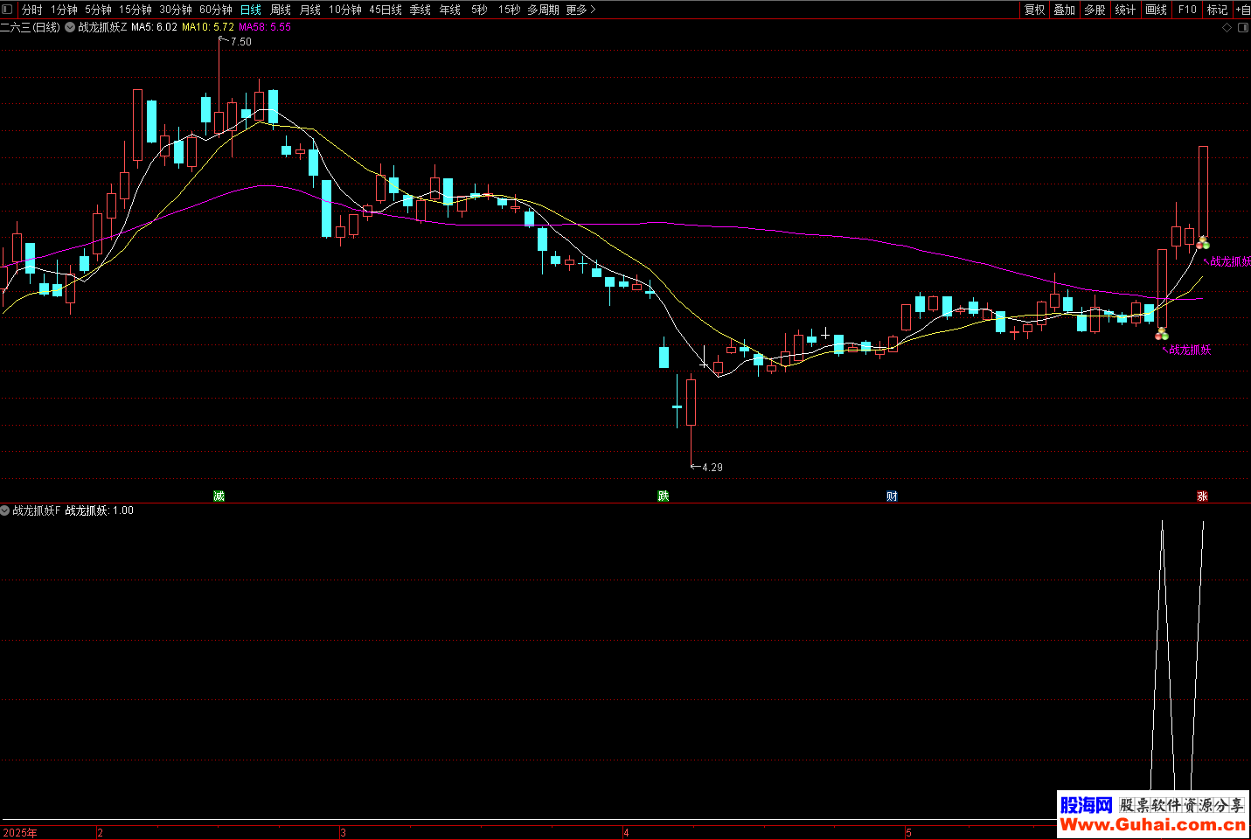Click the 7.50 high price label
The height and width of the screenshot is (840, 1251).
pyautogui.click(x=241, y=42)
